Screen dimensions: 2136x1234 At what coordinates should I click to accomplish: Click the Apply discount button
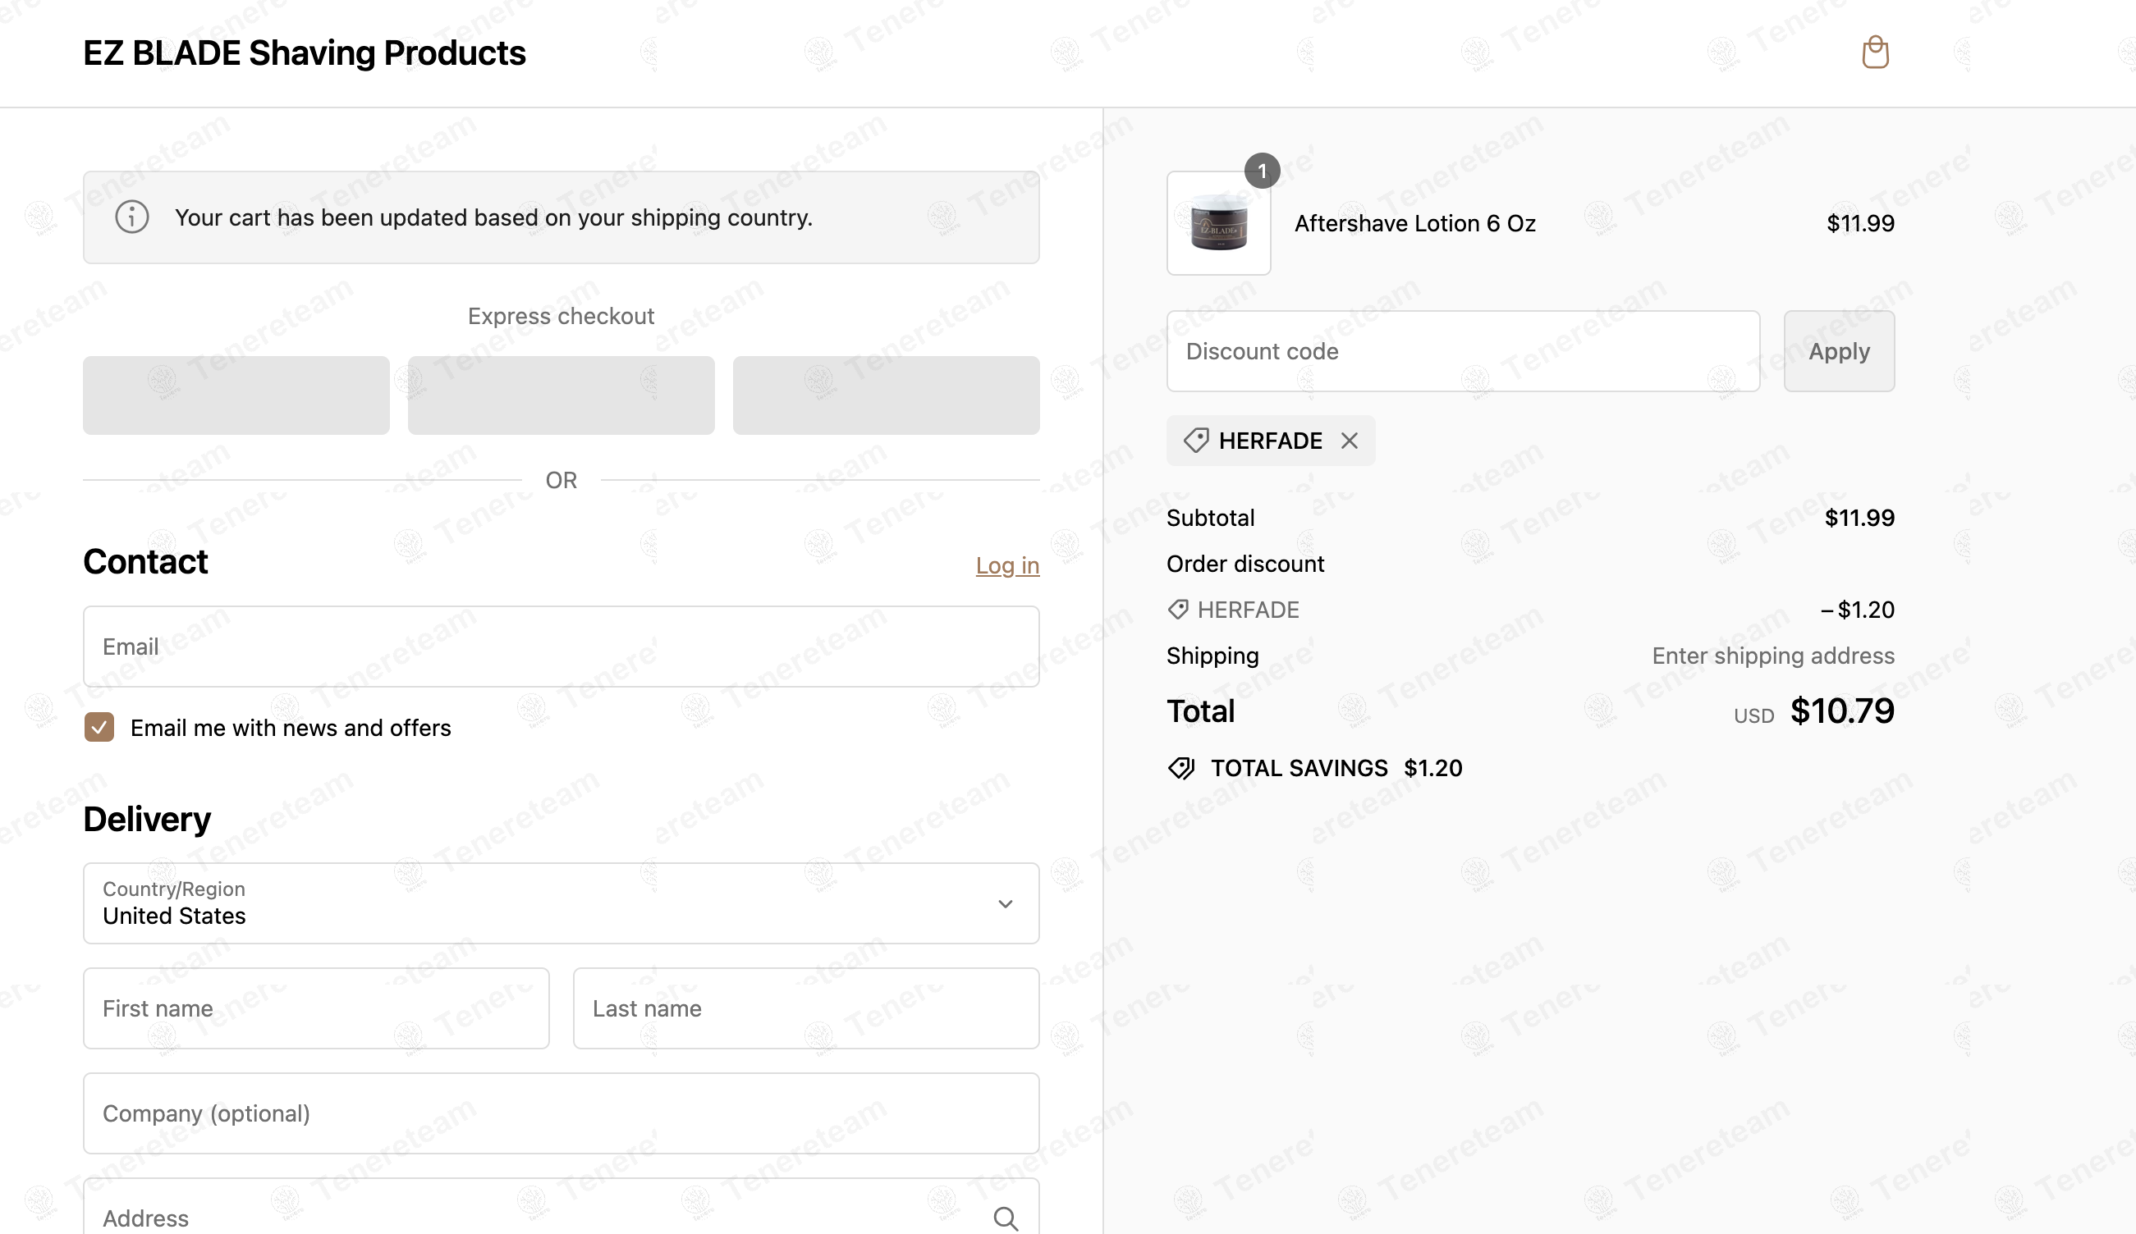tap(1839, 351)
